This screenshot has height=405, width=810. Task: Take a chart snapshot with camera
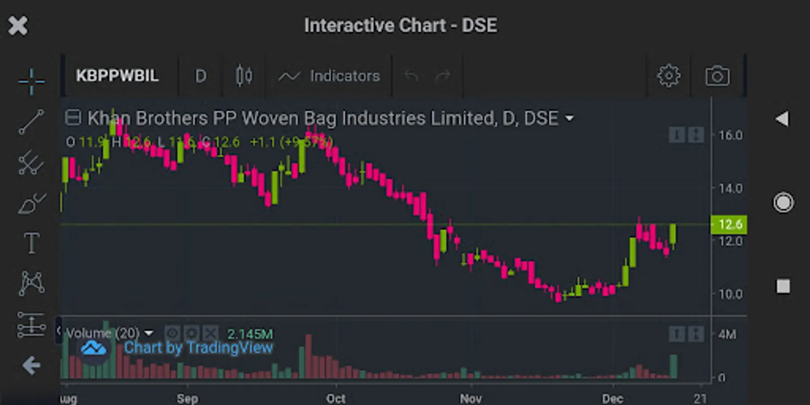[x=717, y=76]
